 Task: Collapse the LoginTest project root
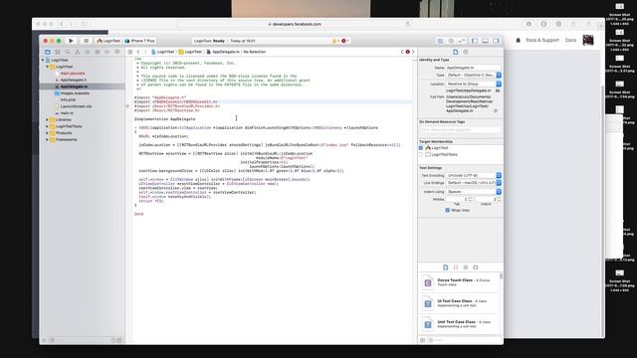[43, 60]
